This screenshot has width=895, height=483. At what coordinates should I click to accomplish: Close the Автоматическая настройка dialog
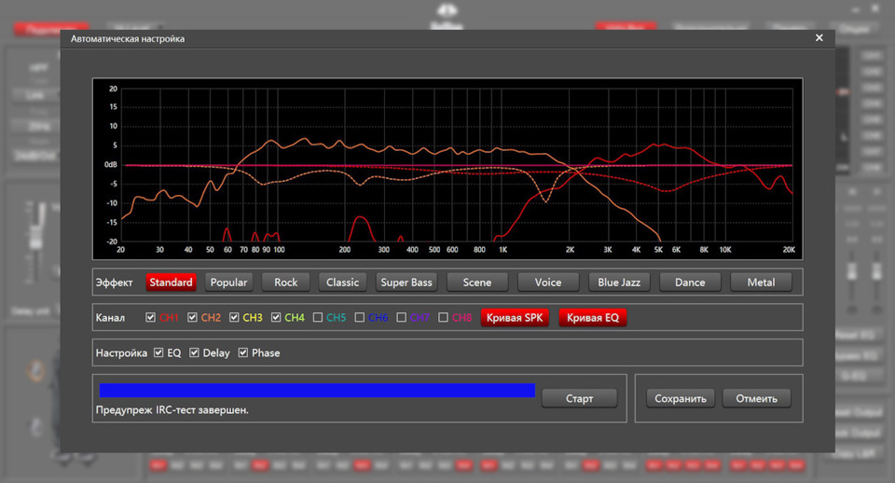819,37
